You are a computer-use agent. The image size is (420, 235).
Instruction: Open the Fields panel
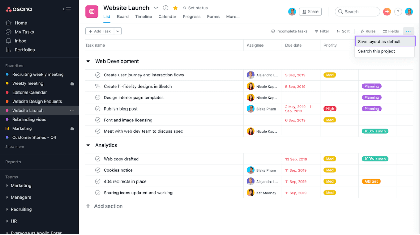391,31
